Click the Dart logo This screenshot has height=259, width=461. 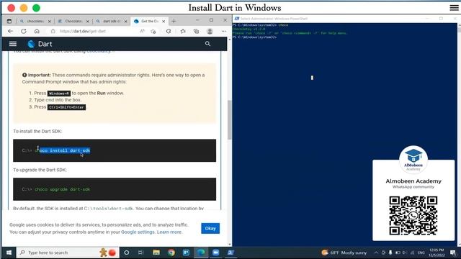pos(40,44)
